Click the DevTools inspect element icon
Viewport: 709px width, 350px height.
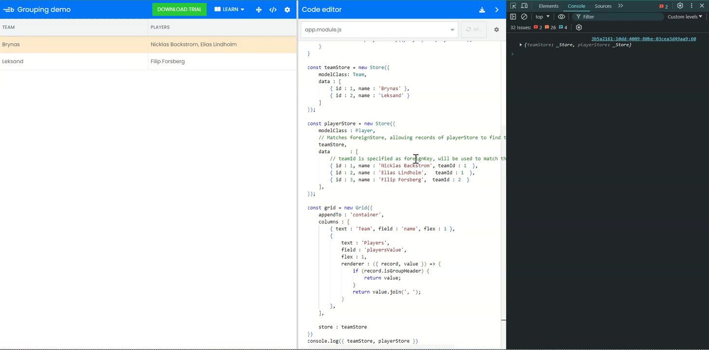tap(513, 6)
